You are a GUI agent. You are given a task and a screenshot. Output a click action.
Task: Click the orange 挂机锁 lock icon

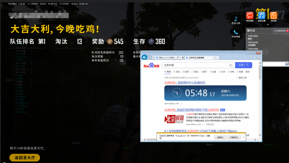pos(273,16)
